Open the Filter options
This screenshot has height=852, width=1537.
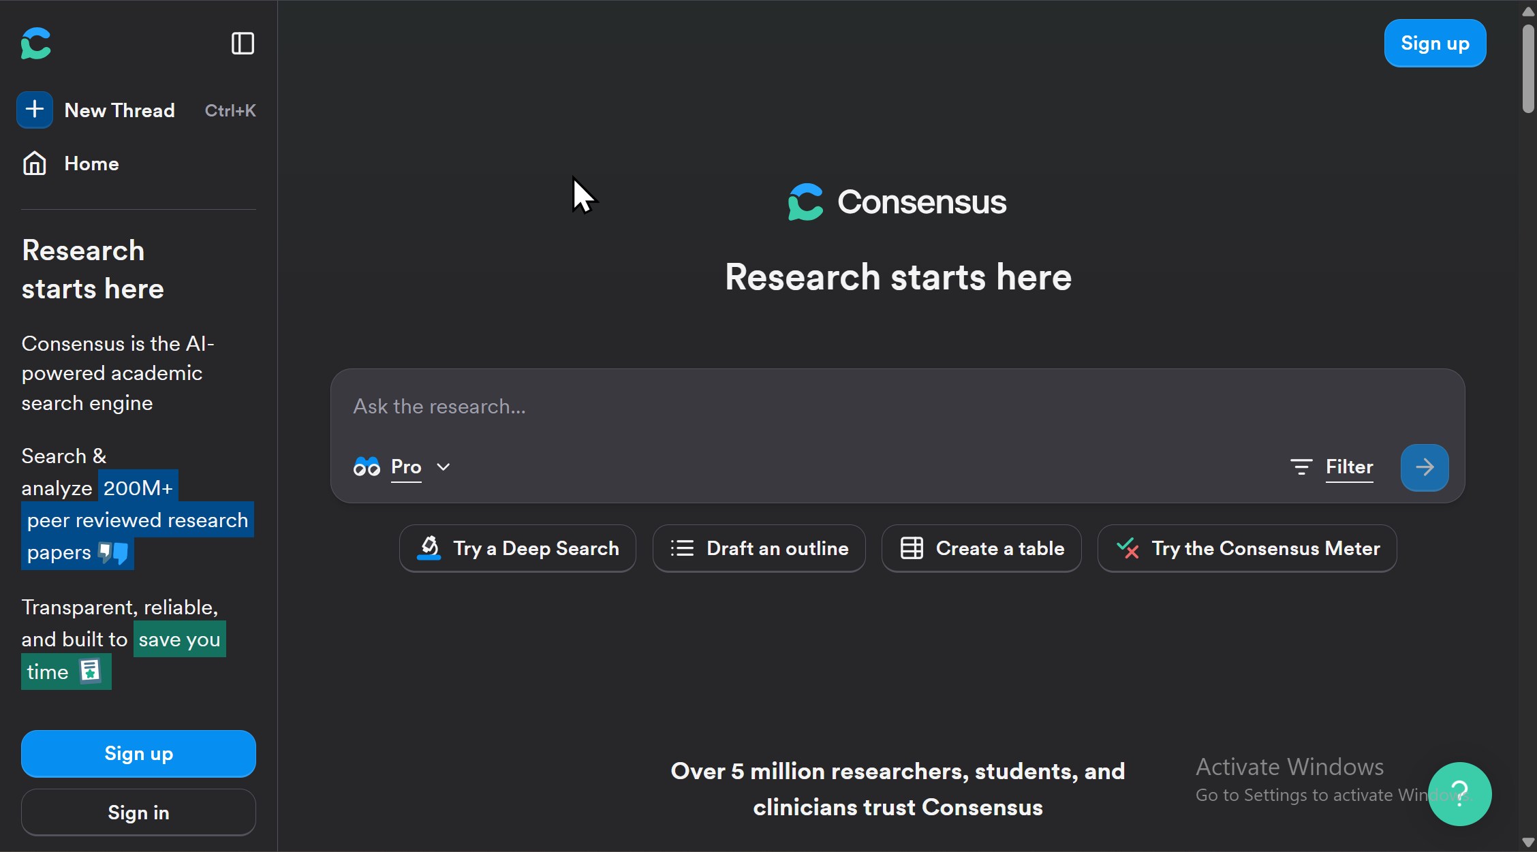pos(1331,467)
